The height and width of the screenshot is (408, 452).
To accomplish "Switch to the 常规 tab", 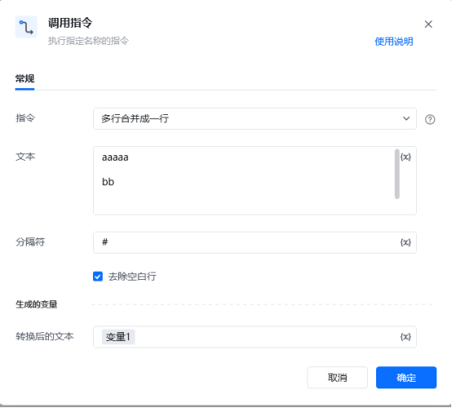I will pyautogui.click(x=24, y=78).
